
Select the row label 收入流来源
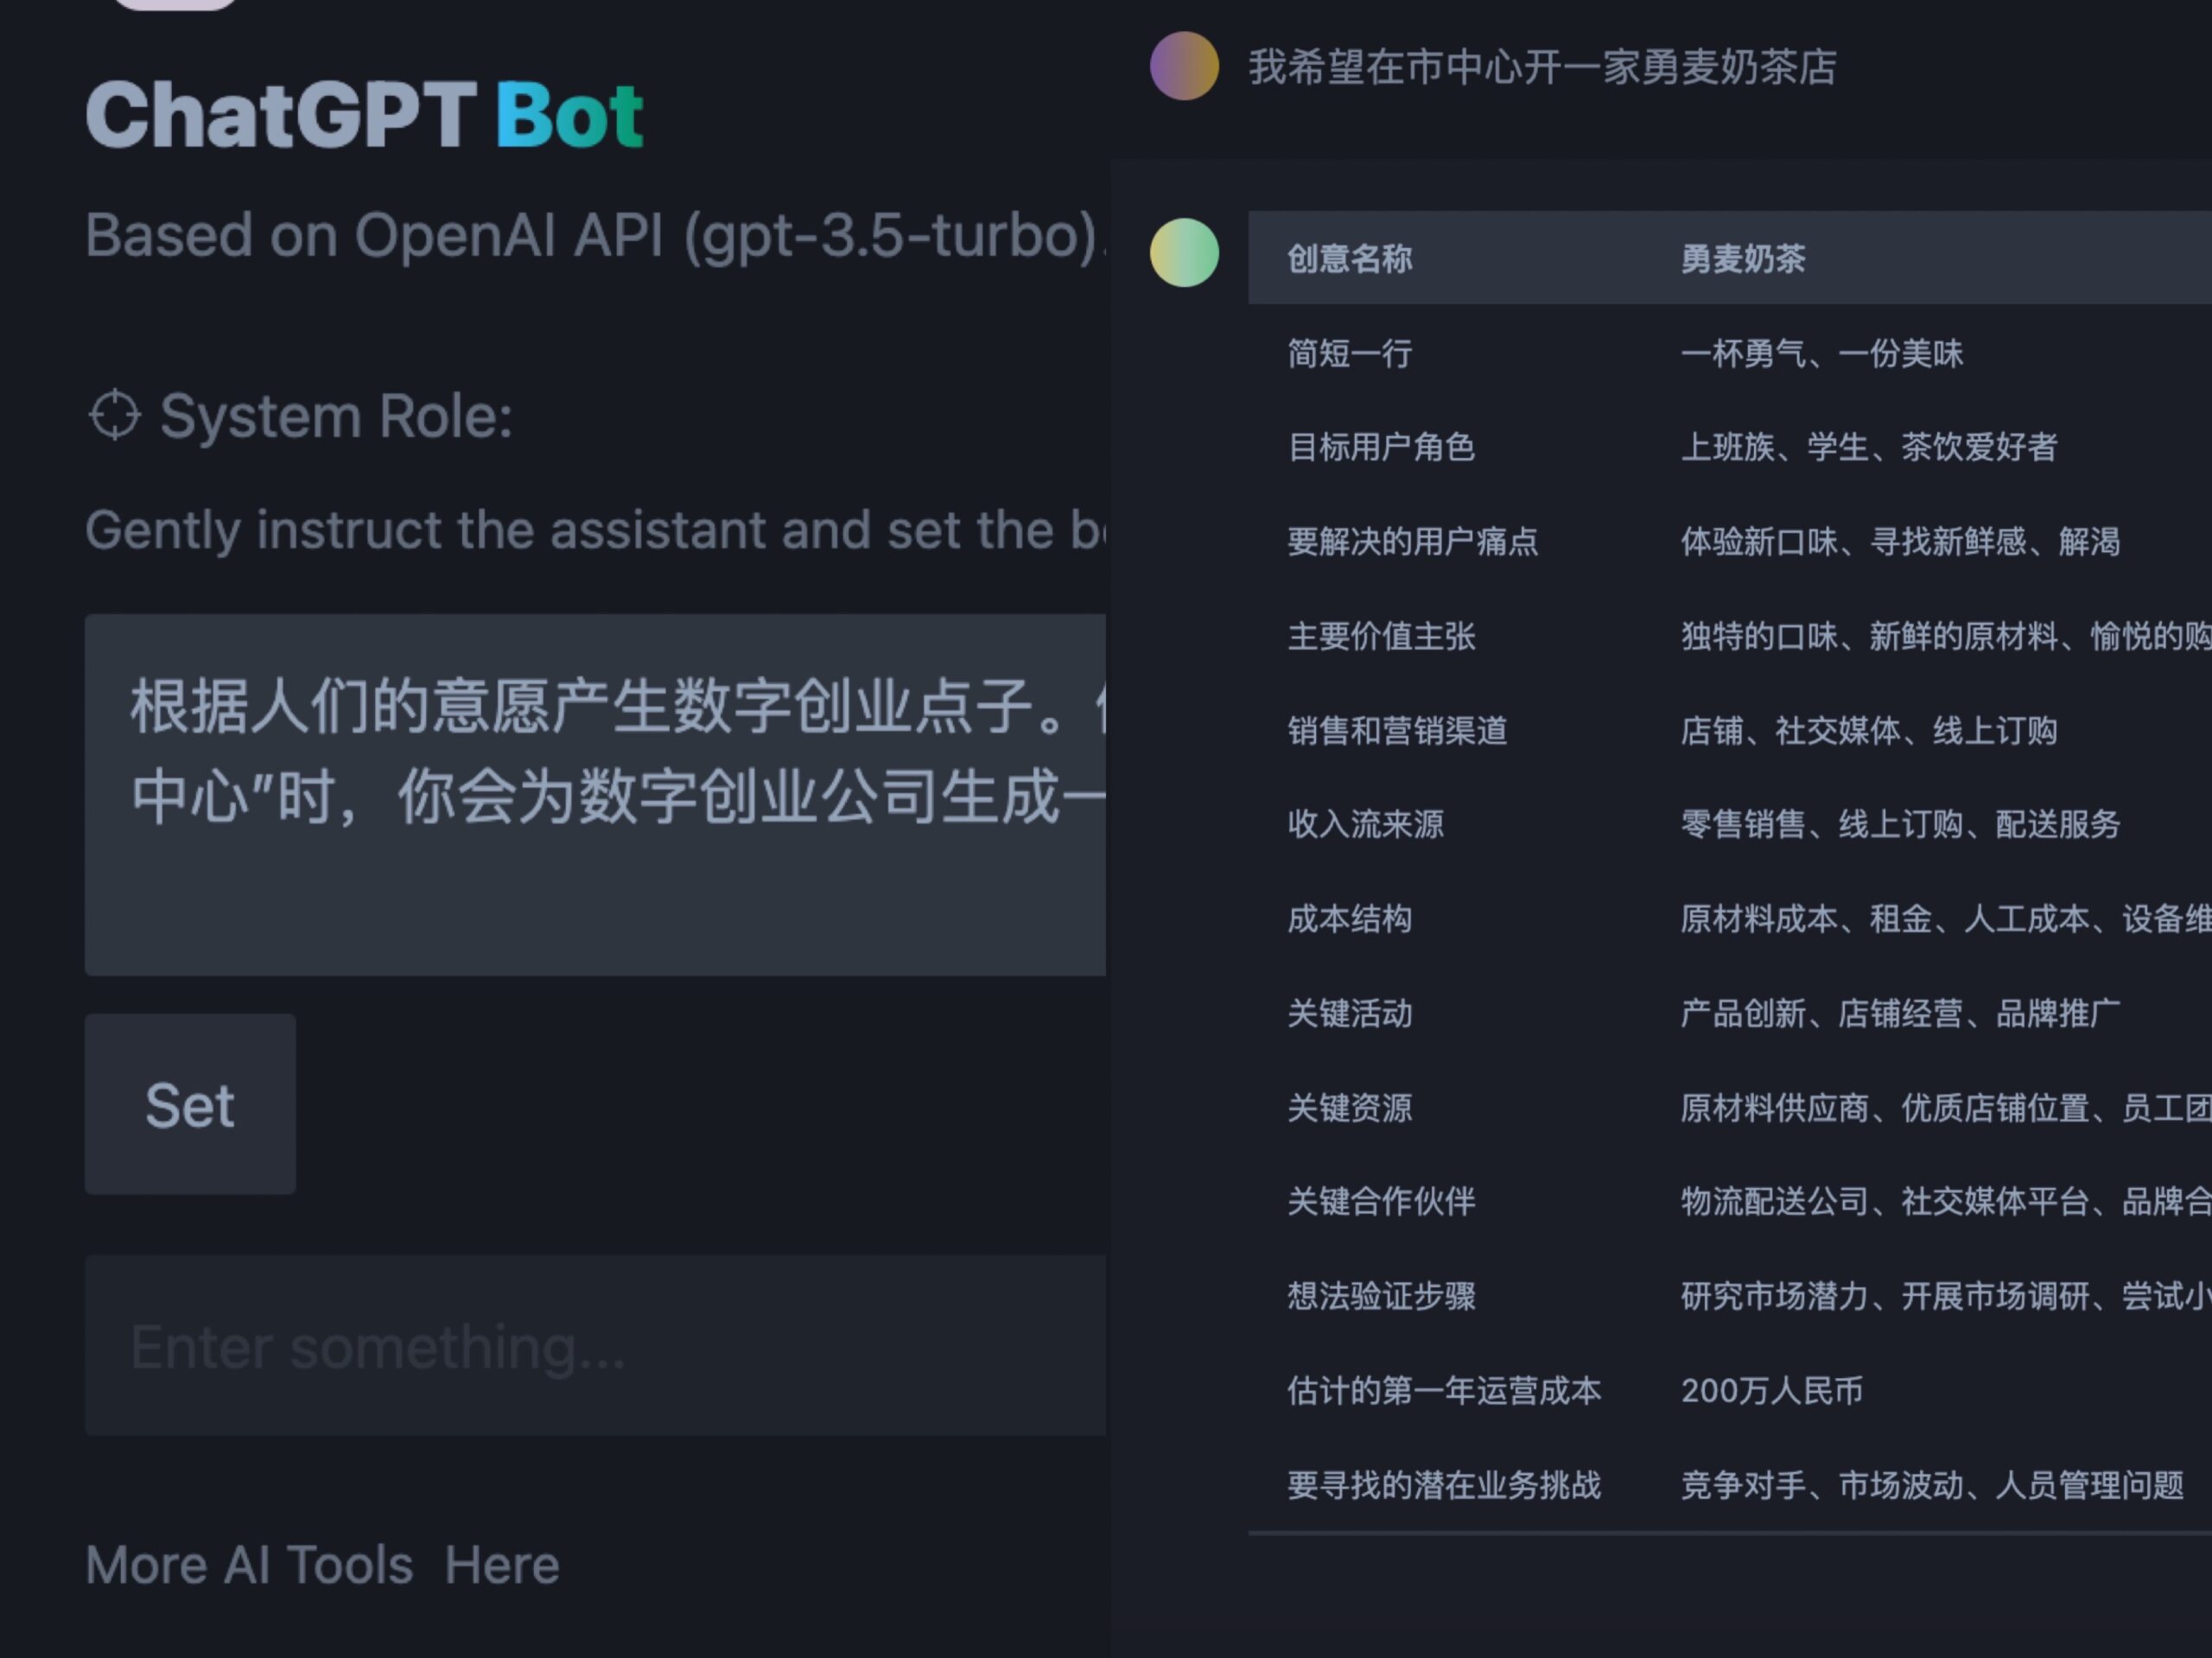click(1365, 824)
